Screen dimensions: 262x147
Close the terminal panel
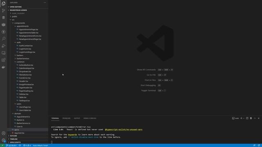coord(259,118)
